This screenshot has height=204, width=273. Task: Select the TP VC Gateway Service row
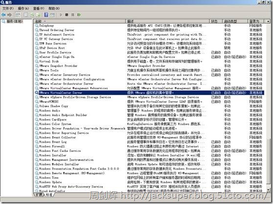(56, 39)
